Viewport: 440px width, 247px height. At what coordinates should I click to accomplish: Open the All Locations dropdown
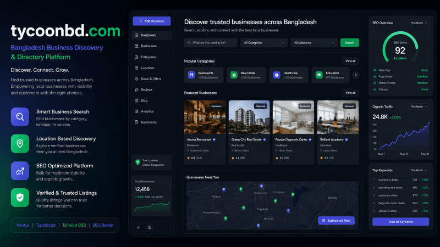(x=314, y=43)
